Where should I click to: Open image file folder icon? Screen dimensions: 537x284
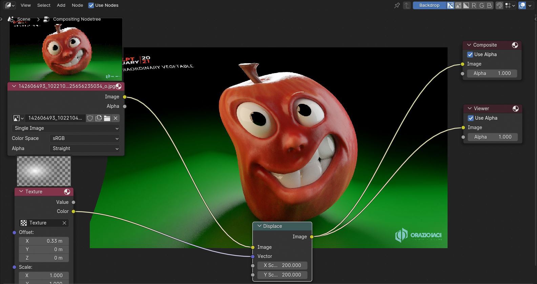(x=107, y=118)
